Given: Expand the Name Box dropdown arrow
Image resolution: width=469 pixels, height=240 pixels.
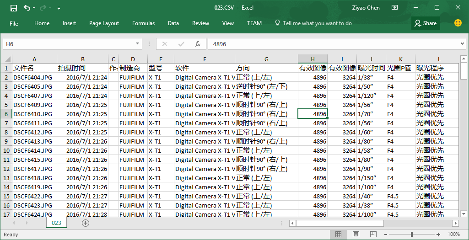Looking at the screenshot, I should pyautogui.click(x=137, y=44).
